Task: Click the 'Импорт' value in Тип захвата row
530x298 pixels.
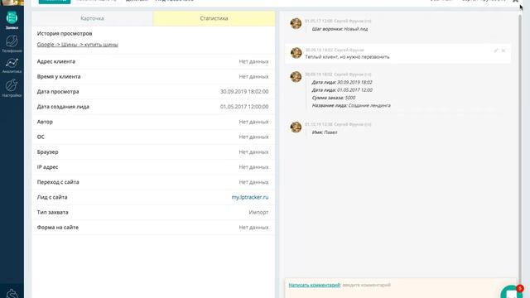Action: [x=258, y=212]
